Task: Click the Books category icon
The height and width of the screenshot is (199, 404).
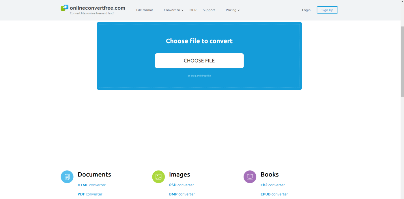Action: pos(250,177)
